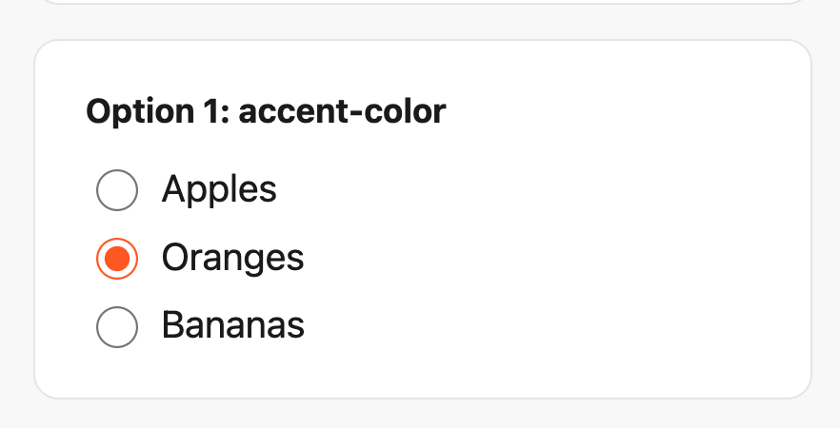Viewport: 840px width, 428px height.
Task: Click the "Oranges" label text
Action: [232, 259]
